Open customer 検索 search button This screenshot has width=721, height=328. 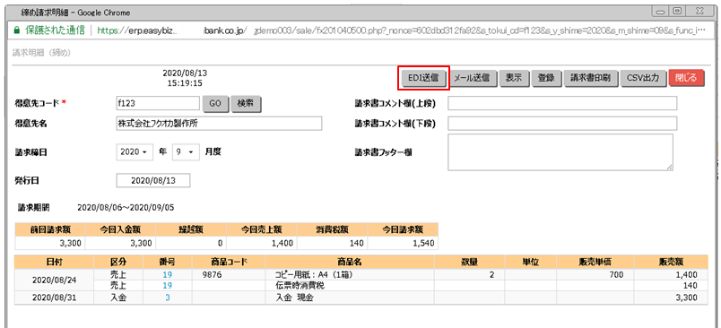(x=246, y=103)
